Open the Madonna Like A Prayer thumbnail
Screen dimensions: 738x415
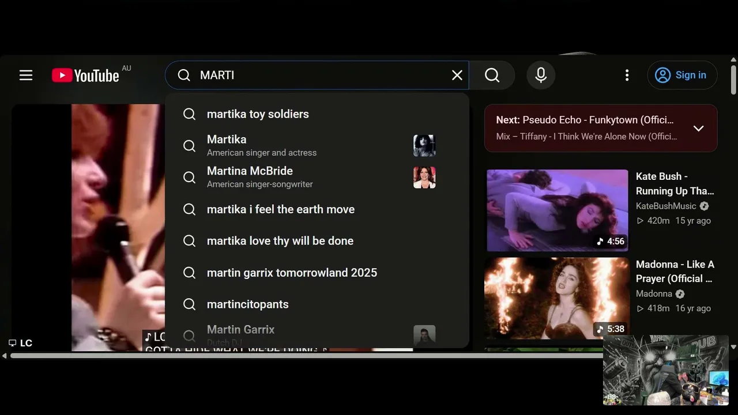click(x=557, y=298)
